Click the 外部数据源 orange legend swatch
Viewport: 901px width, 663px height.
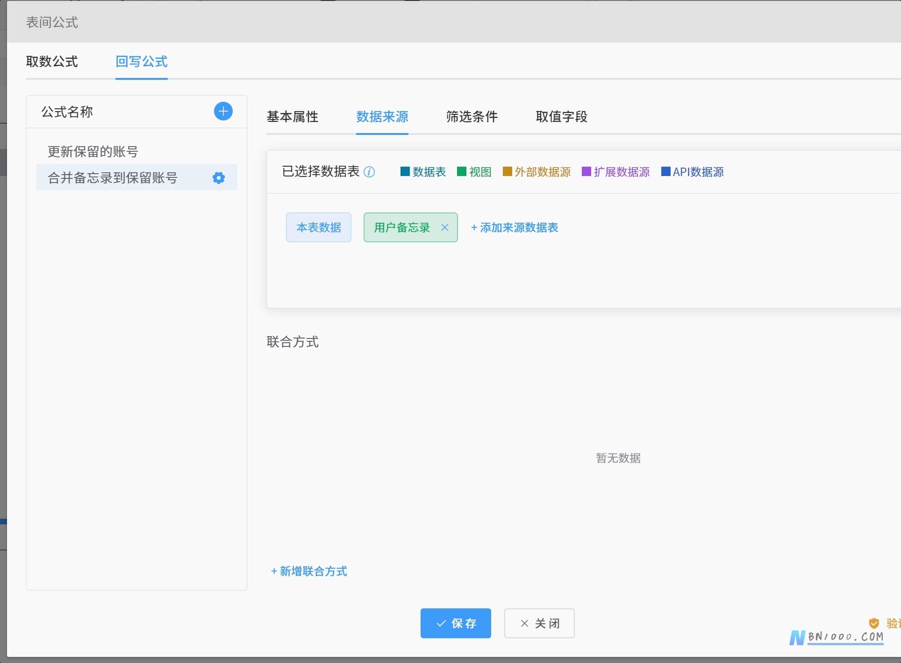pos(508,171)
